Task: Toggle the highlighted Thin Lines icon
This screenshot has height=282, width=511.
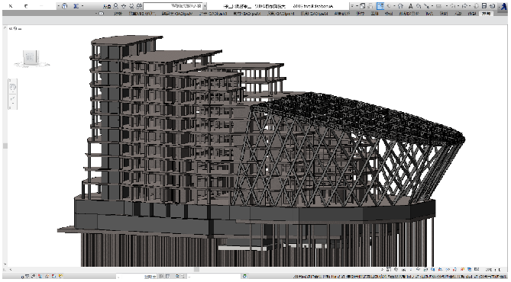Action: tap(380, 6)
